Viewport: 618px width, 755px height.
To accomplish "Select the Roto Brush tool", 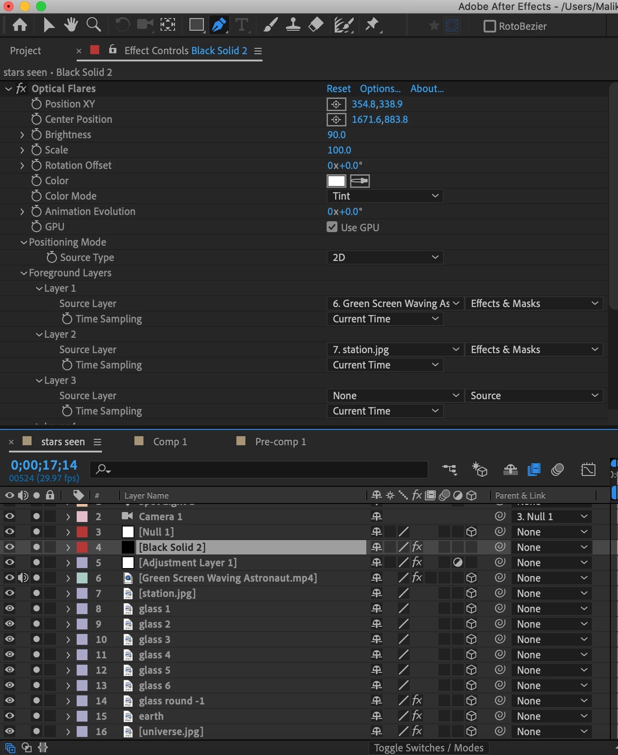I will pos(344,25).
